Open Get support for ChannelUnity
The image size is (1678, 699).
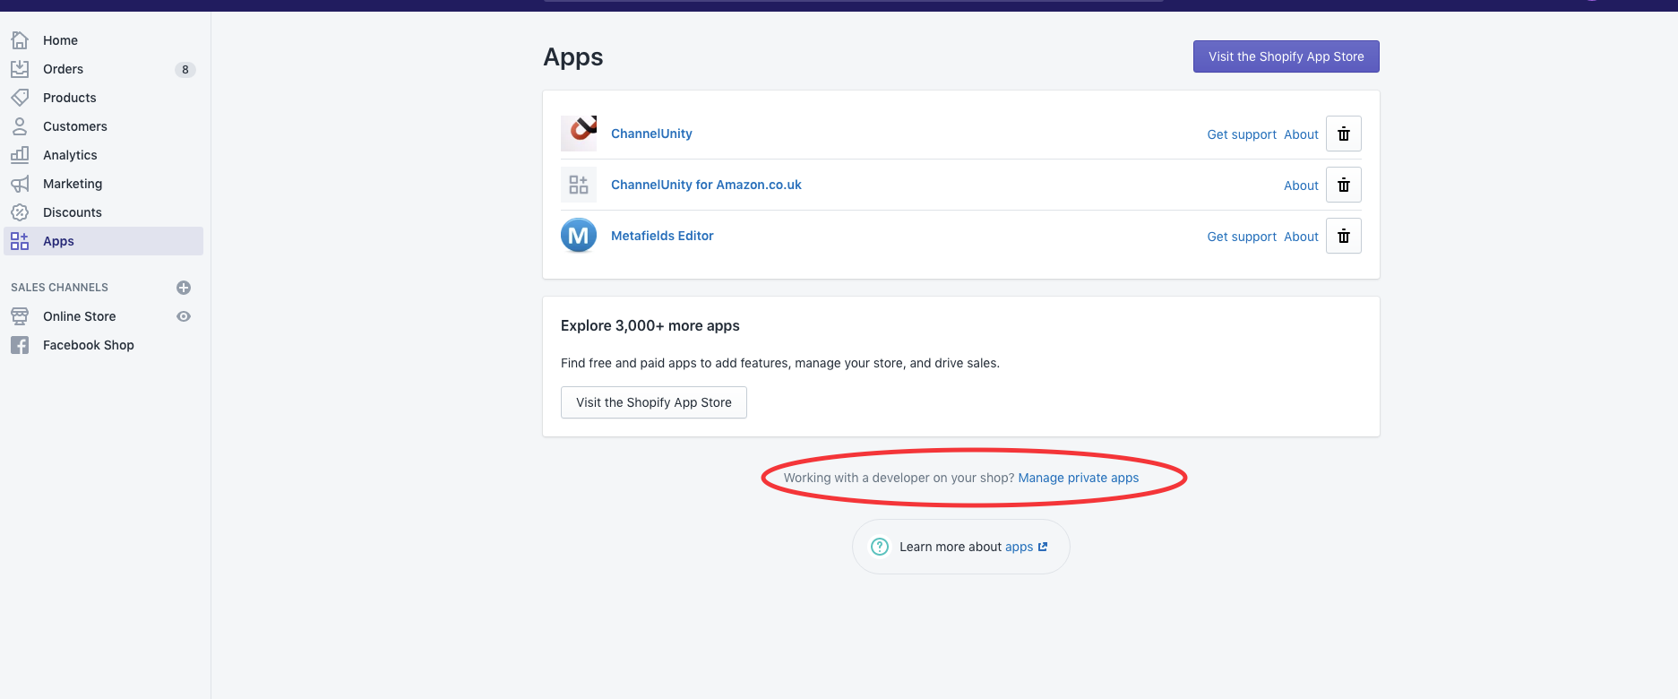click(1241, 134)
